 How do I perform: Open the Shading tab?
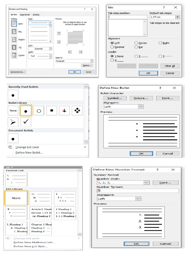[36, 15]
